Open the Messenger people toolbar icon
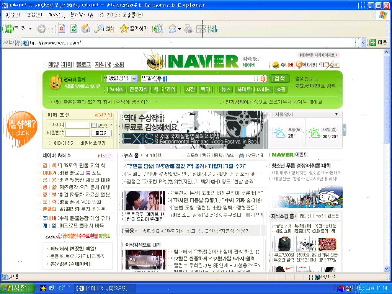 tap(213, 29)
